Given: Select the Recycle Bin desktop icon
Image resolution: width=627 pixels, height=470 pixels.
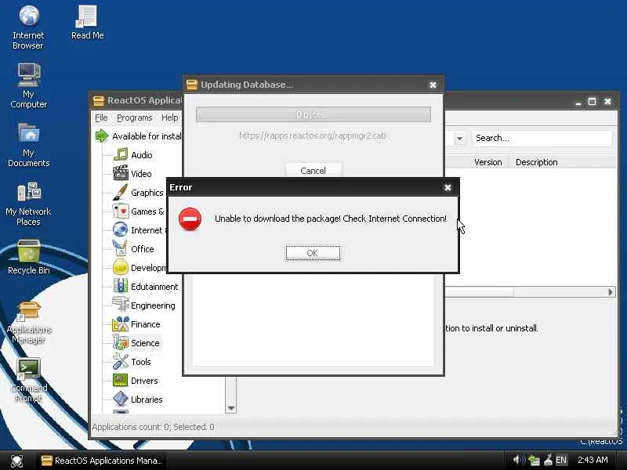Looking at the screenshot, I should point(28,257).
